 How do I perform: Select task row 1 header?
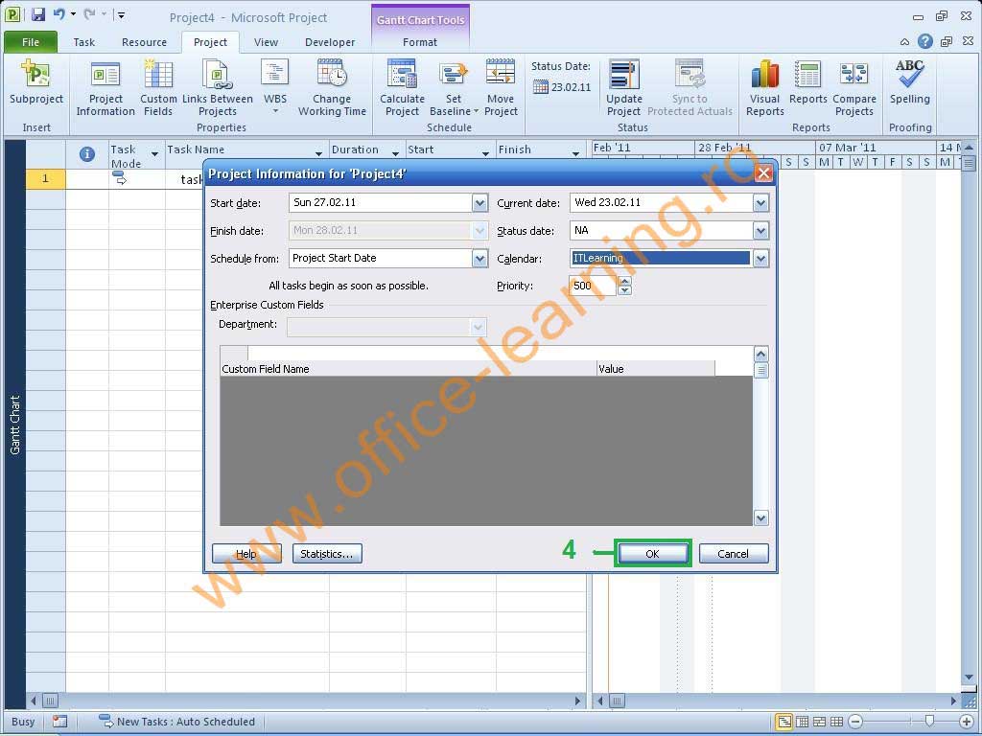(x=45, y=179)
